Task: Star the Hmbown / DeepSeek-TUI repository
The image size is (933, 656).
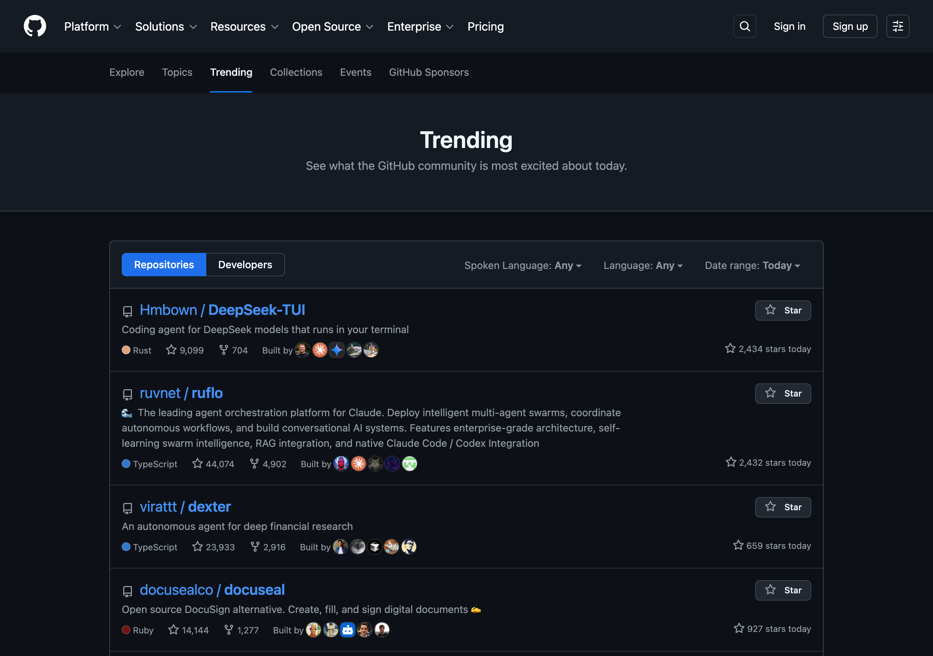Action: 782,311
